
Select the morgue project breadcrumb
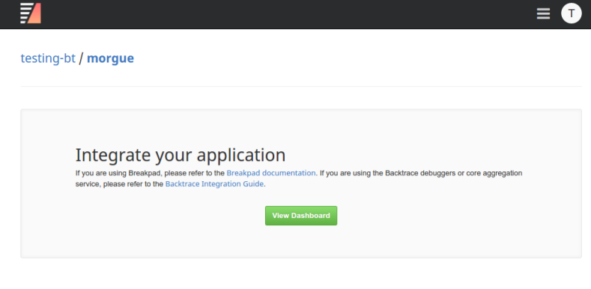pos(110,58)
